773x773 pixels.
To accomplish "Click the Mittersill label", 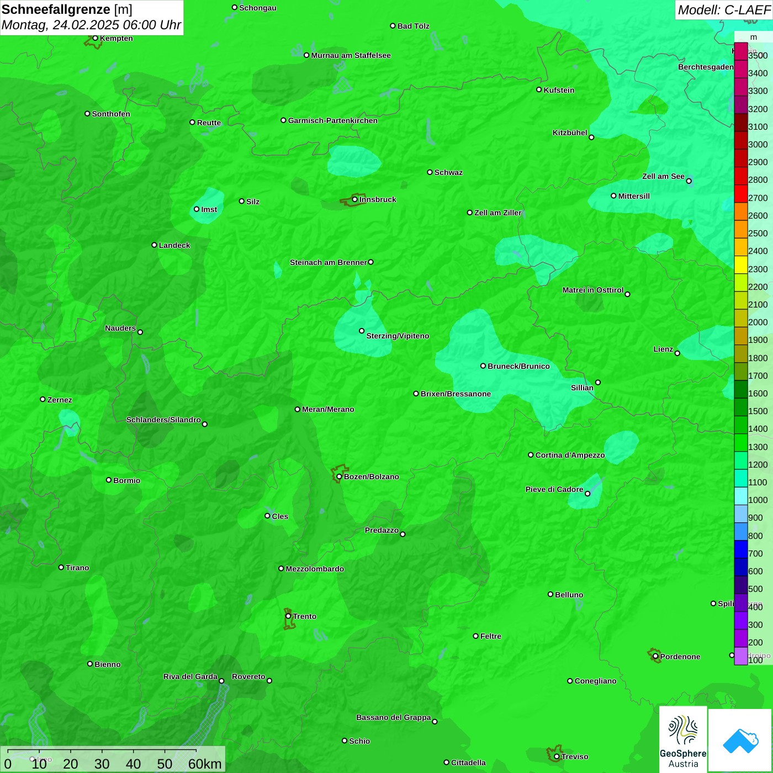I will (634, 196).
